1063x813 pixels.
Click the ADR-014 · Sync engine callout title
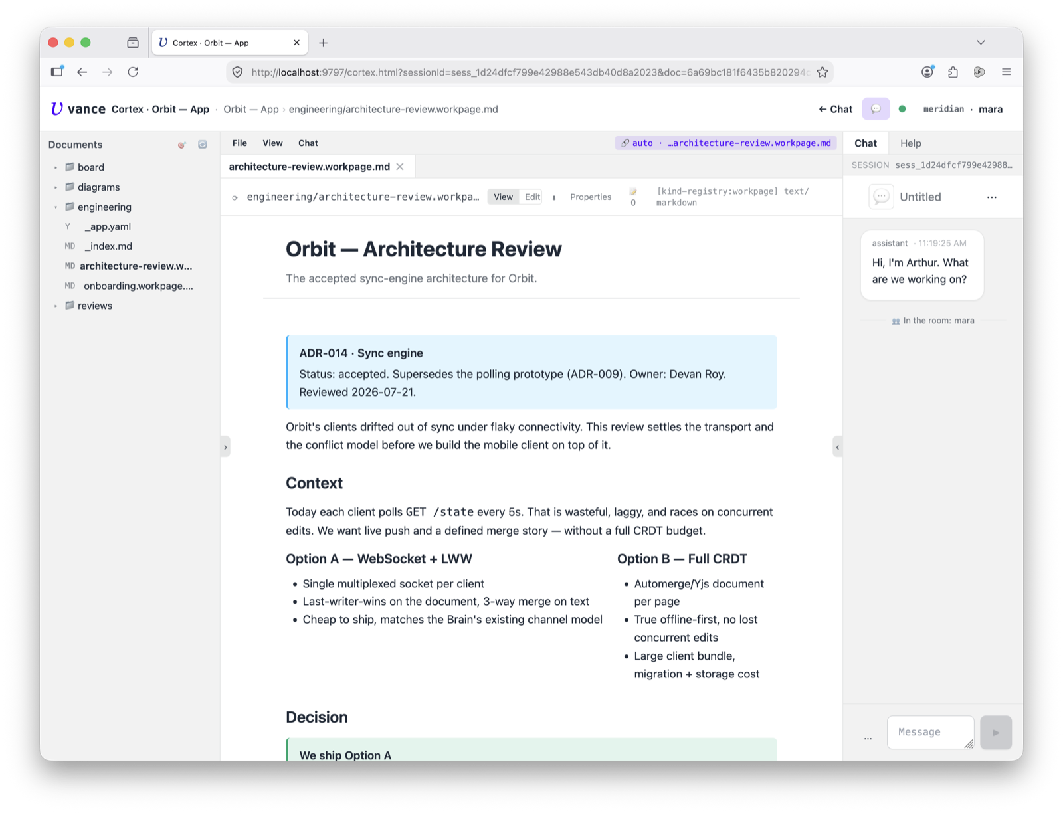click(361, 353)
